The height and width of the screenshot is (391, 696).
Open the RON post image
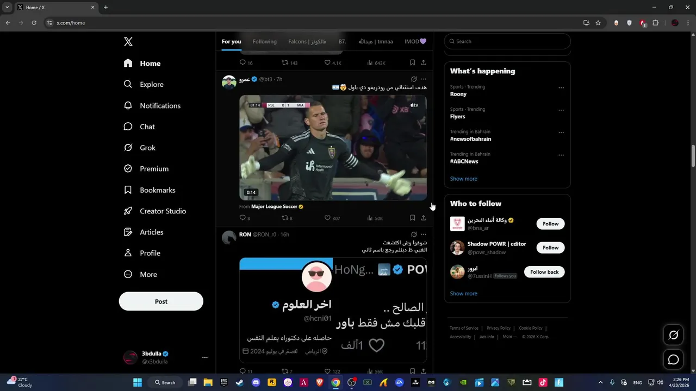coord(333,310)
